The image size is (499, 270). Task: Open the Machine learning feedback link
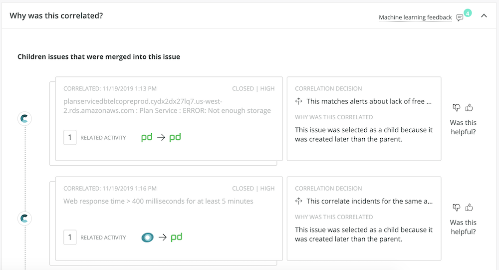click(x=415, y=17)
